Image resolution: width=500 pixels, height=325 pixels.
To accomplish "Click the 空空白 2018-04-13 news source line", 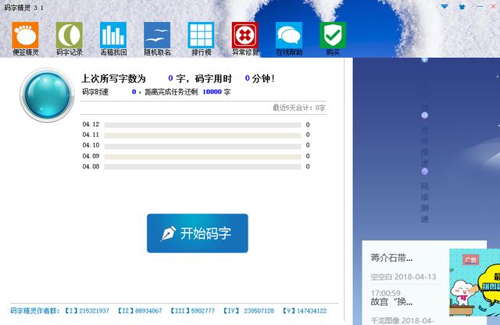I will click(x=403, y=277).
